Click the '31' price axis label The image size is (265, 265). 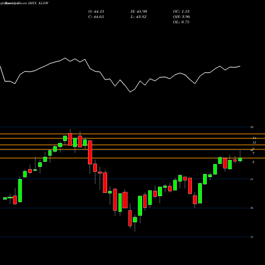[x=252, y=237]
